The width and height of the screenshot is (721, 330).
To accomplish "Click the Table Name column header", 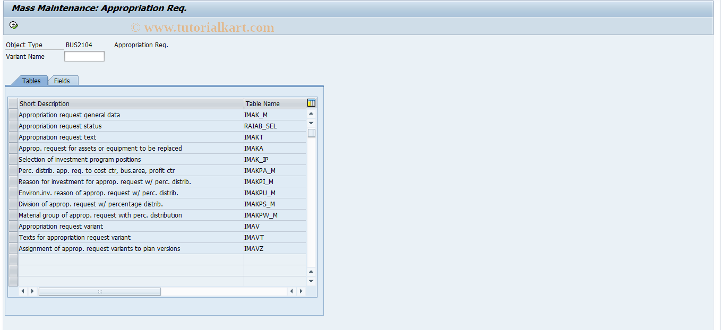I will click(x=275, y=103).
